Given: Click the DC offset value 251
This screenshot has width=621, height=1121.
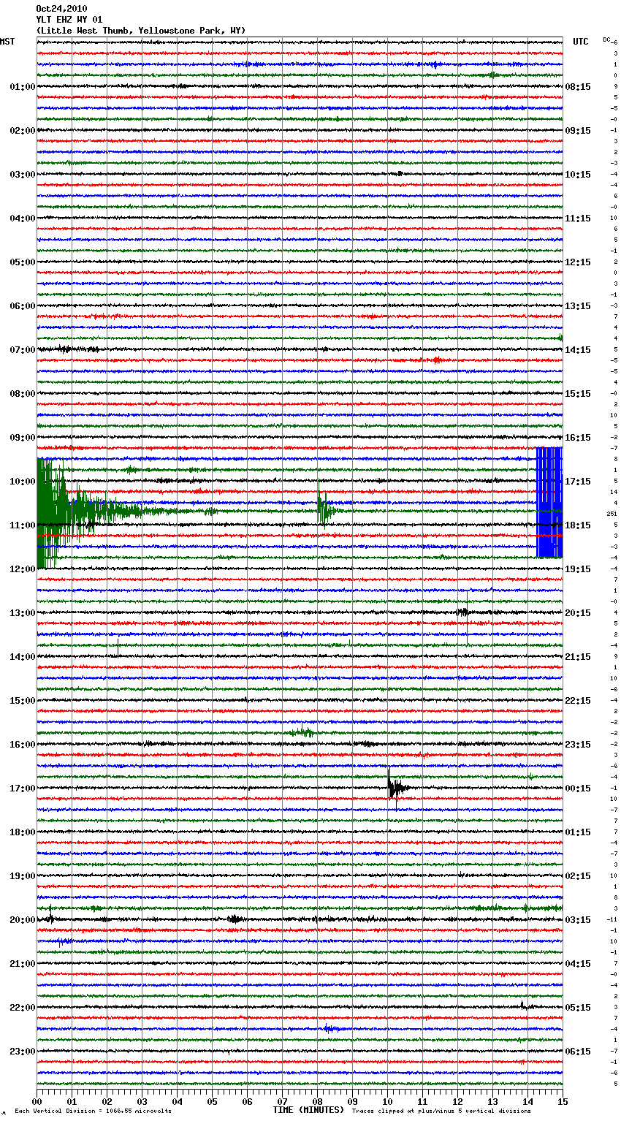Looking at the screenshot, I should (612, 514).
